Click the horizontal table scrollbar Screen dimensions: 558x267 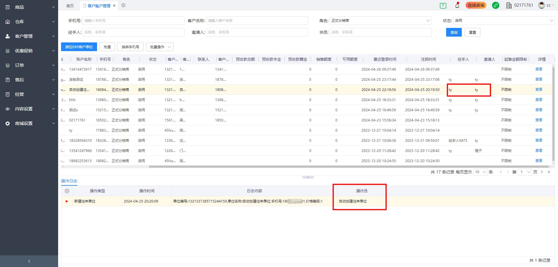pos(349,167)
